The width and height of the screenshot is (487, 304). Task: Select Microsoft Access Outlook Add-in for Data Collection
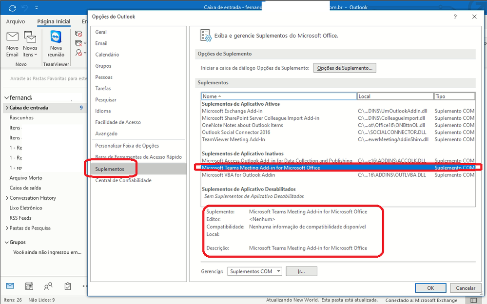[338, 161]
